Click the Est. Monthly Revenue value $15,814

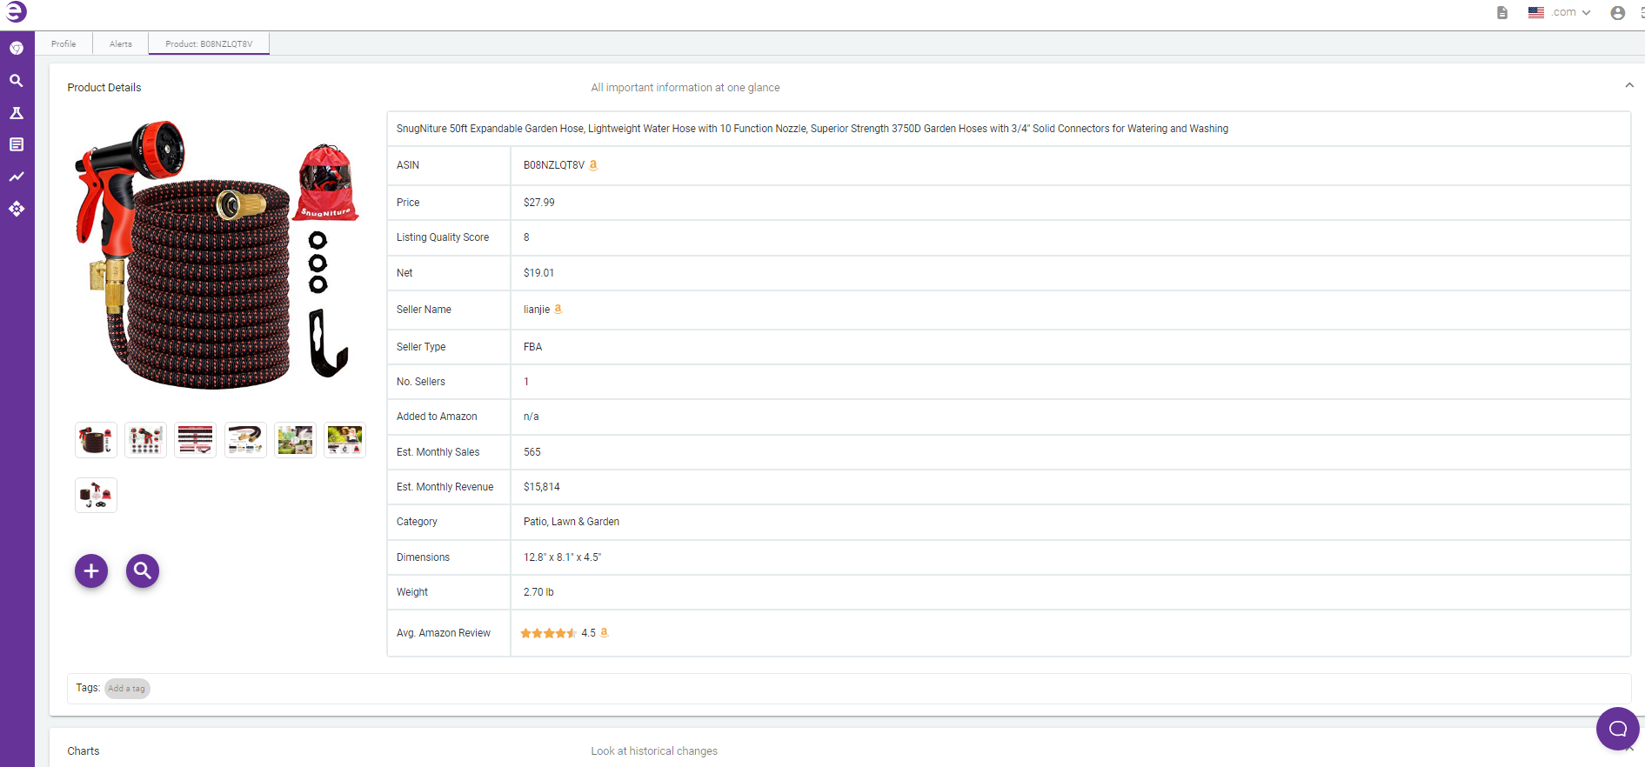[542, 487]
